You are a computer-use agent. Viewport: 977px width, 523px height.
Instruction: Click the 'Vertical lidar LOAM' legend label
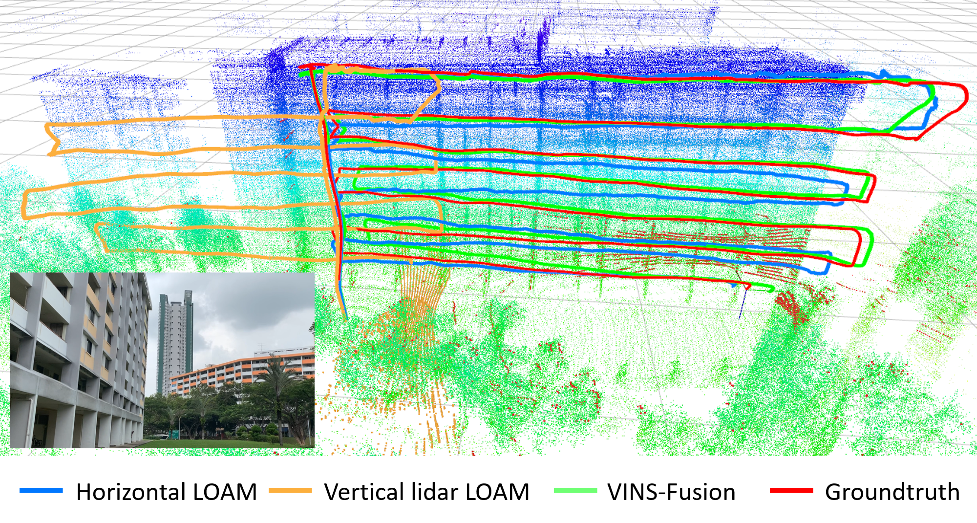[427, 492]
